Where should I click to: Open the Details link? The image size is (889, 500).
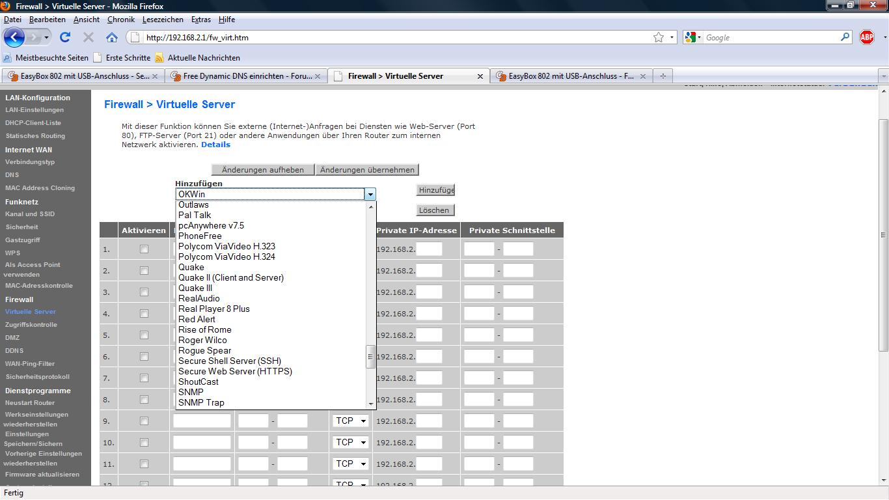point(215,145)
